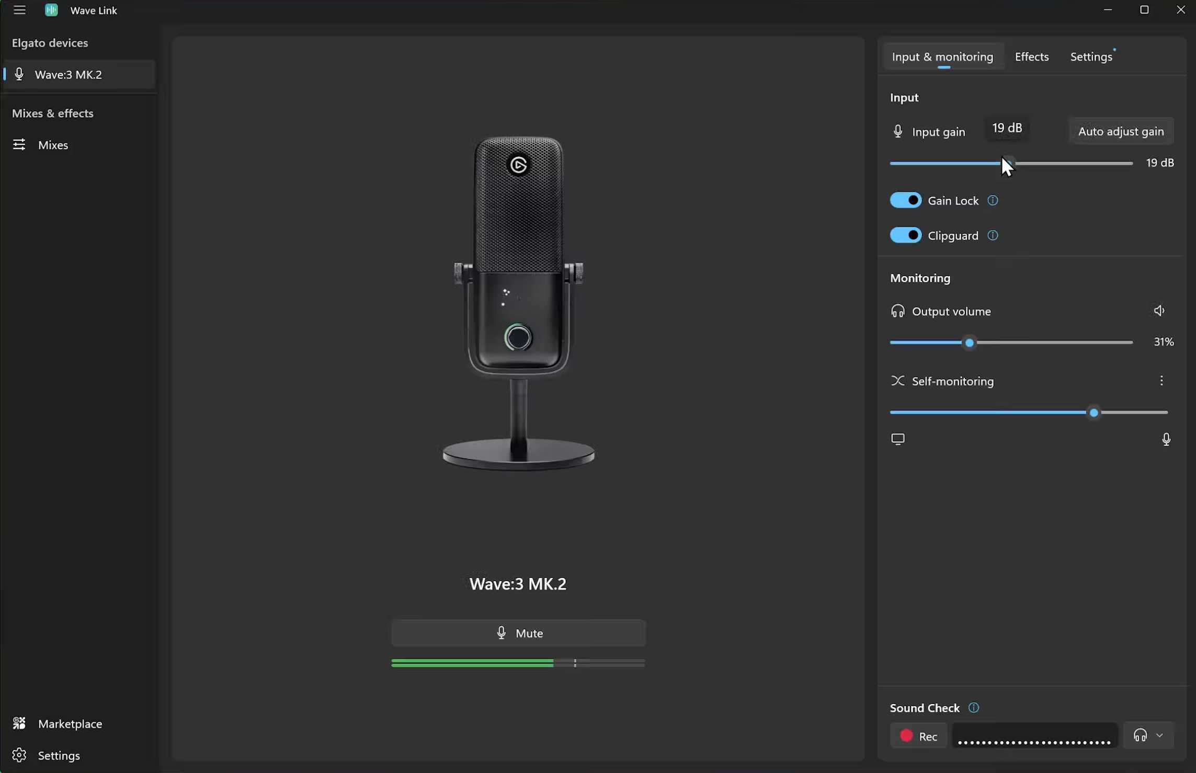Viewport: 1196px width, 773px height.
Task: Click the 19 dB value beside gain slider
Action: click(1159, 163)
